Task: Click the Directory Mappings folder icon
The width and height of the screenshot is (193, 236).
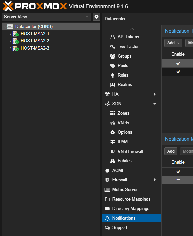Action: click(107, 209)
